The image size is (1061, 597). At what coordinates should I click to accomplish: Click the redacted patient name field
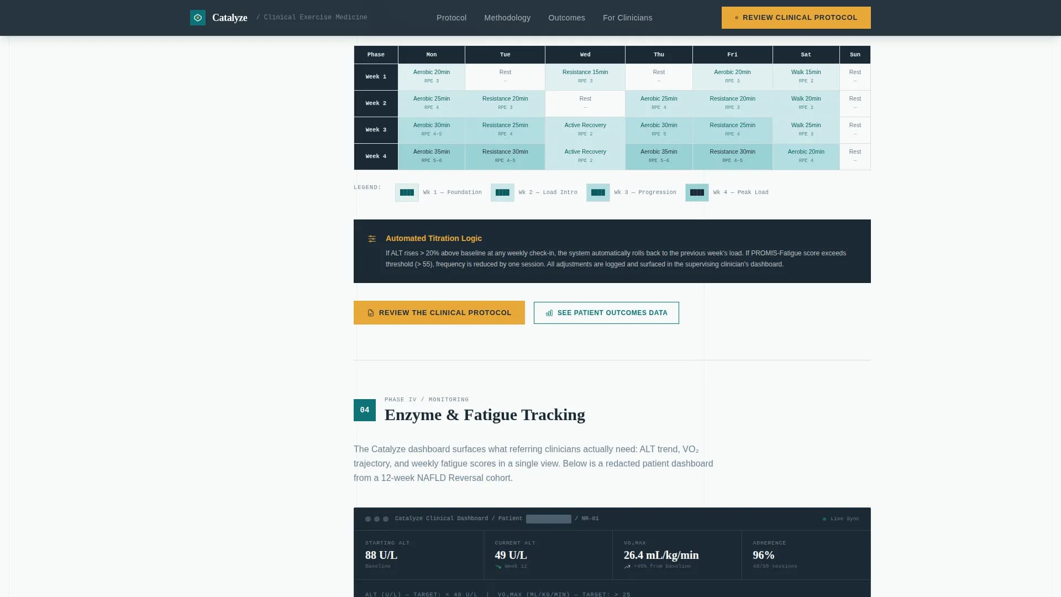click(549, 519)
